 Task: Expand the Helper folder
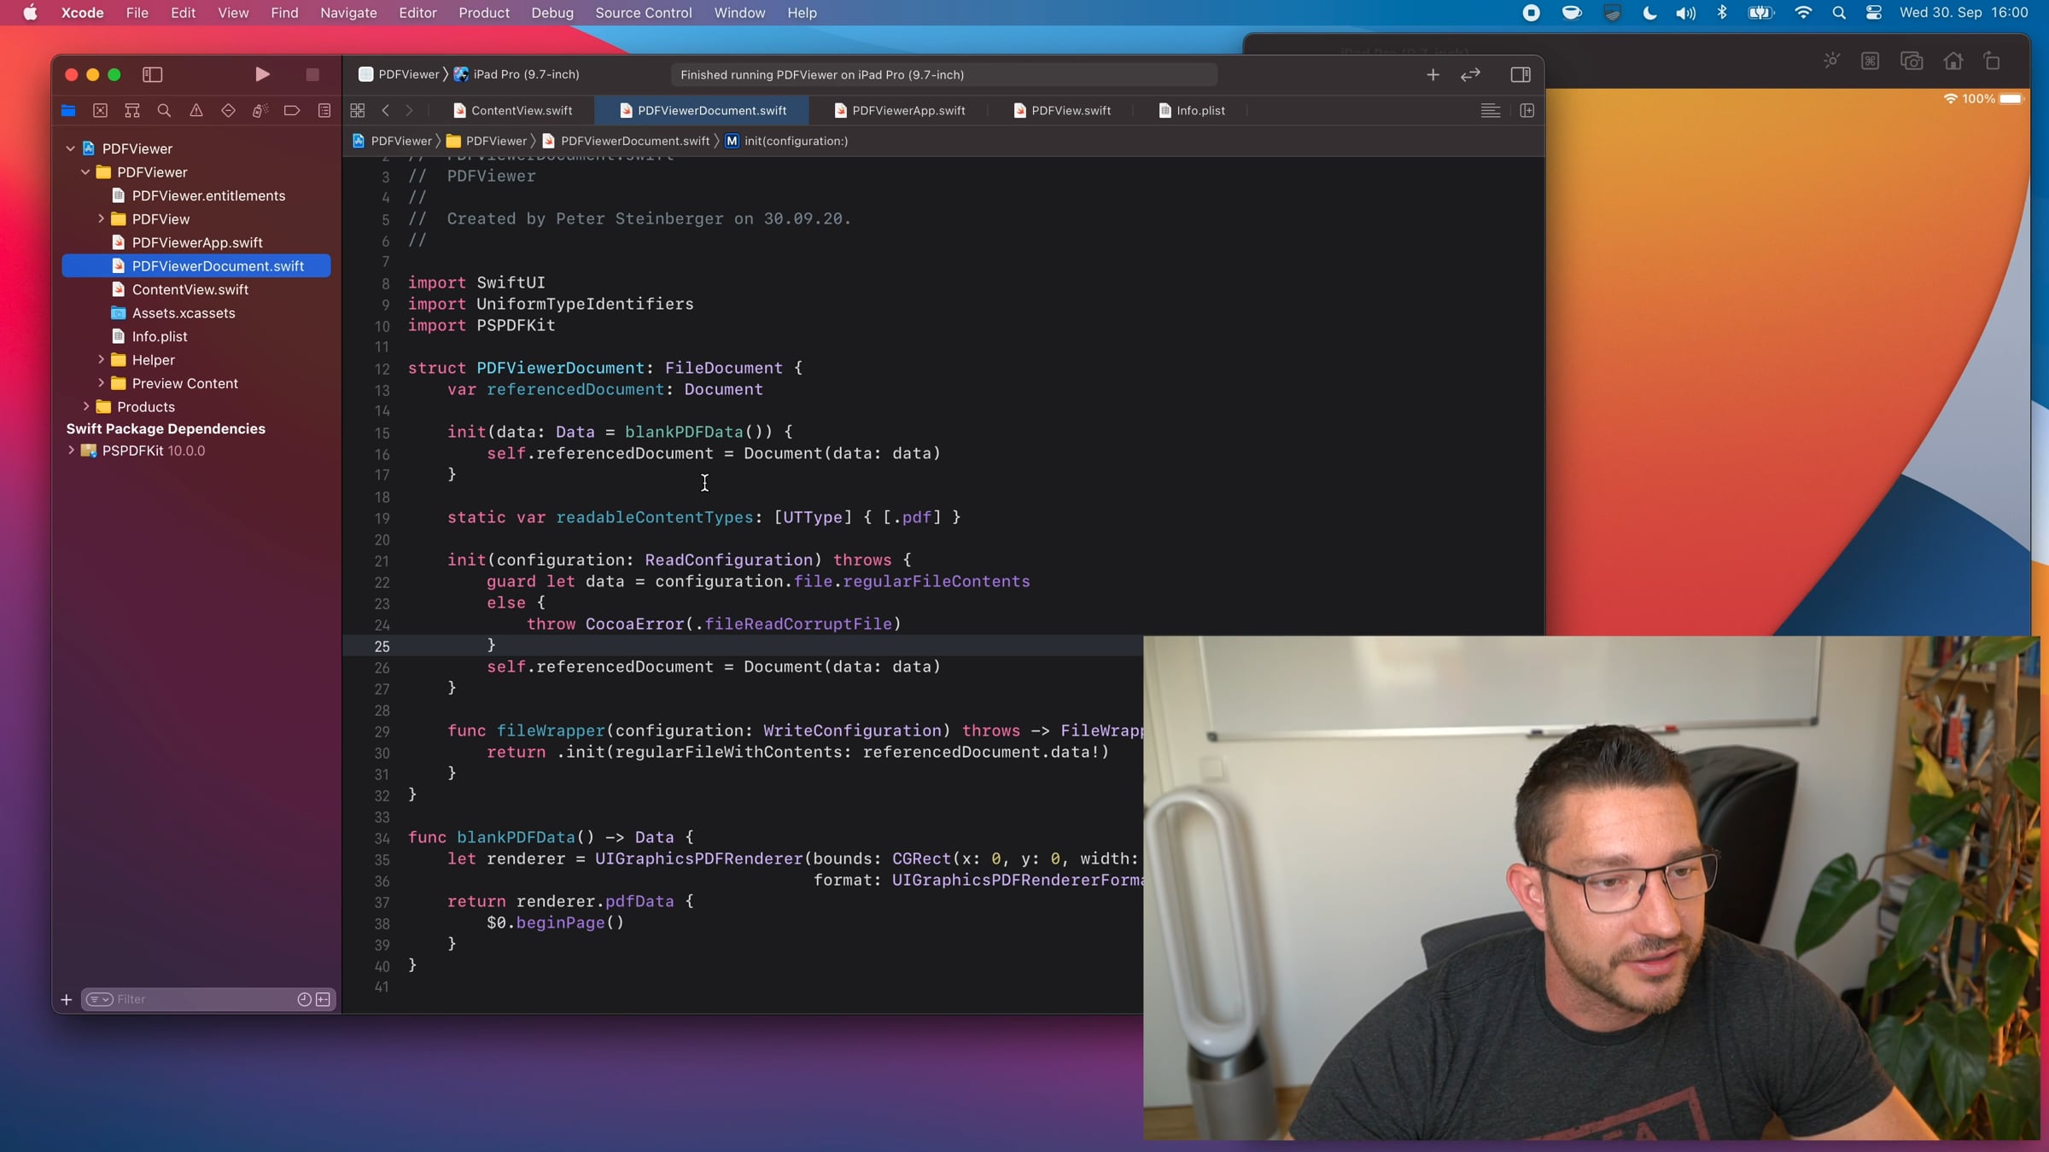(x=101, y=360)
